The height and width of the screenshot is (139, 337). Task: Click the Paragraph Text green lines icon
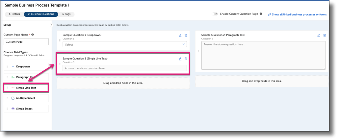[13, 77]
